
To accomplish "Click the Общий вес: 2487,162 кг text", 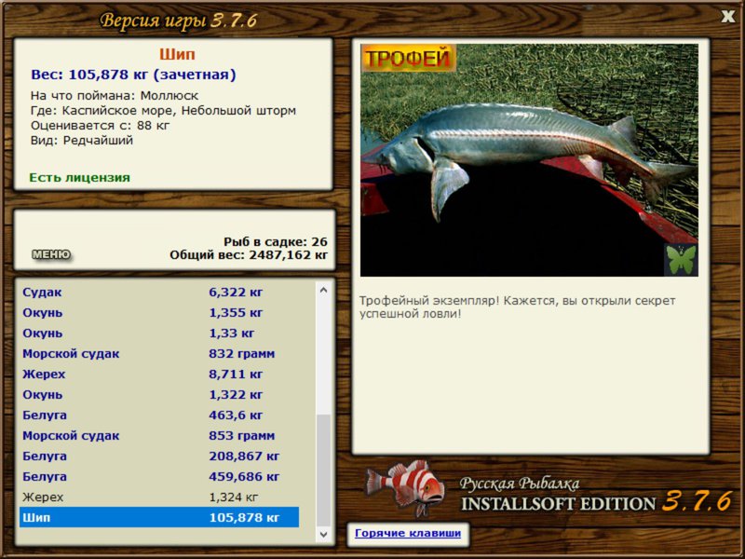I will pos(249,254).
